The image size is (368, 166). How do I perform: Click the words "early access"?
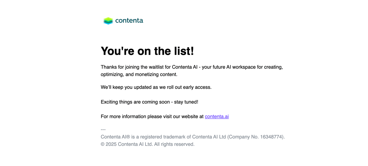(197, 87)
